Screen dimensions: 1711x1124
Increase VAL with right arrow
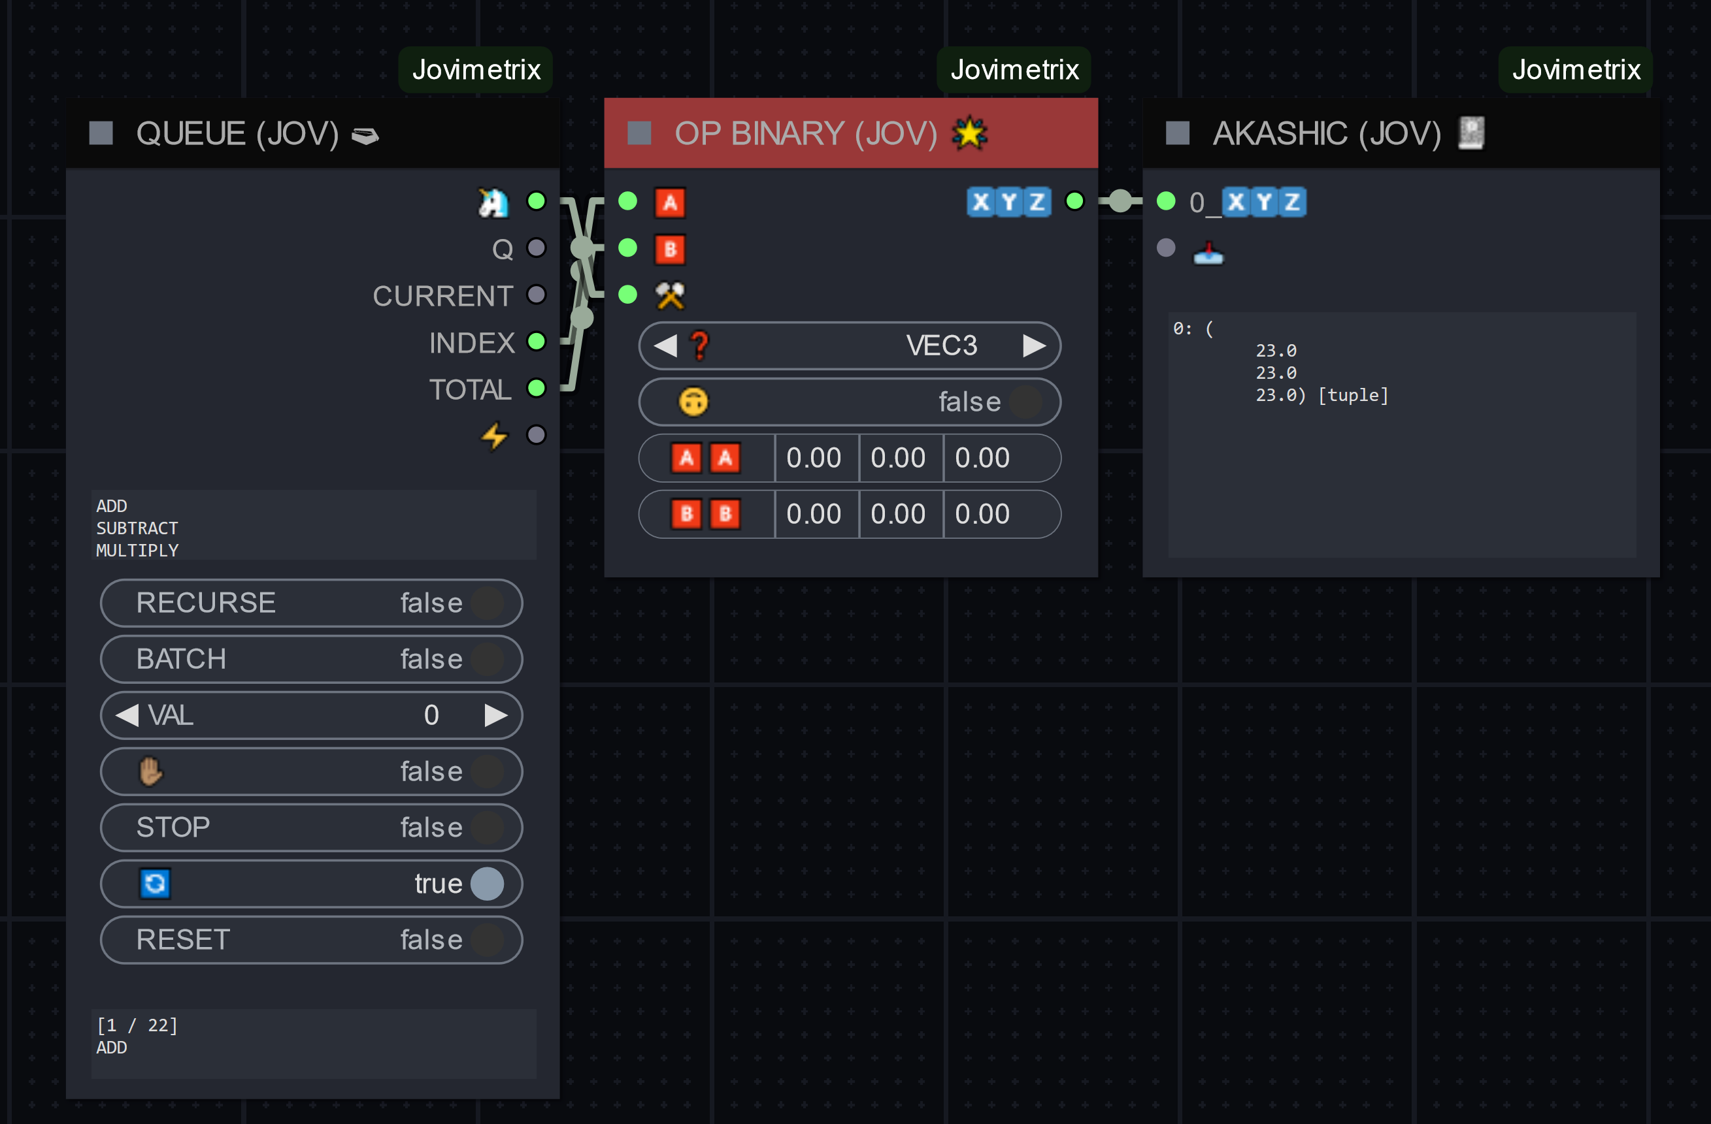tap(496, 715)
